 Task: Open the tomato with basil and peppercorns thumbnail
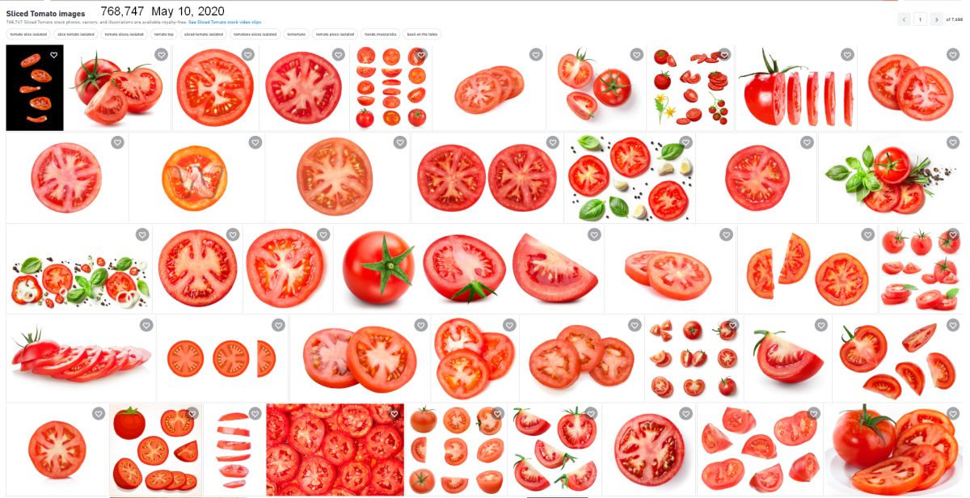point(889,178)
